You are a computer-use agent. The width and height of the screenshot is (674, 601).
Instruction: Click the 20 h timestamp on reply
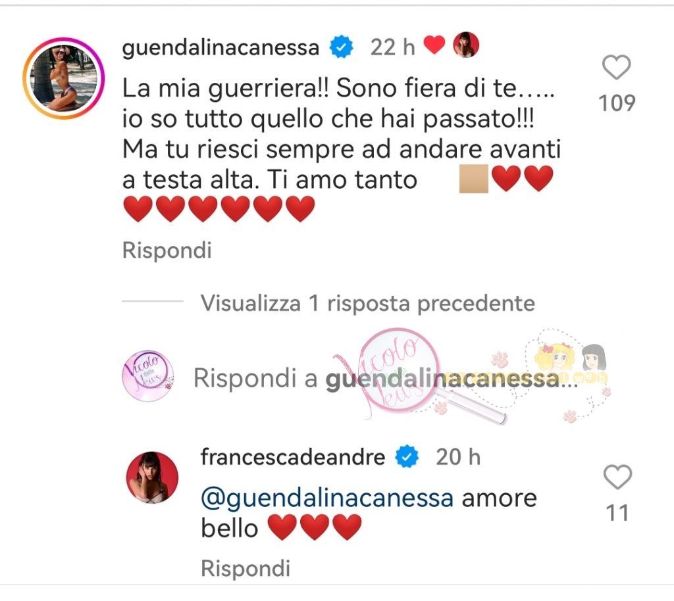(458, 457)
